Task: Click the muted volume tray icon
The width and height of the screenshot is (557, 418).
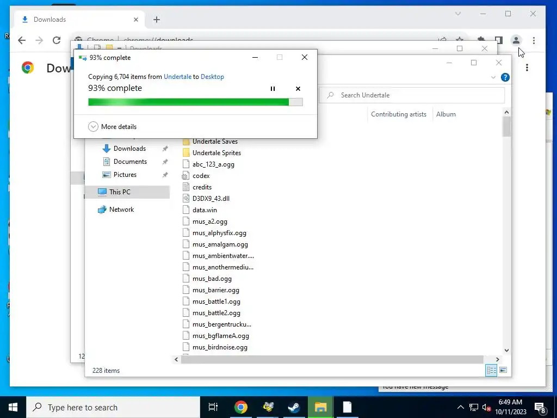Action: click(x=487, y=407)
